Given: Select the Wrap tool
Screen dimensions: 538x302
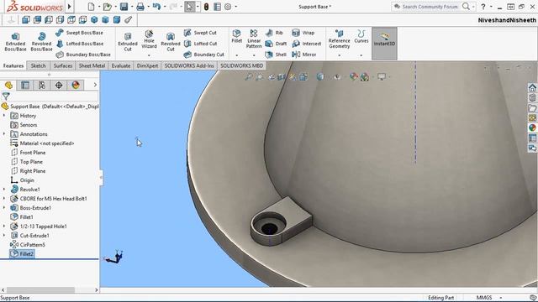Looking at the screenshot, I should click(x=303, y=33).
